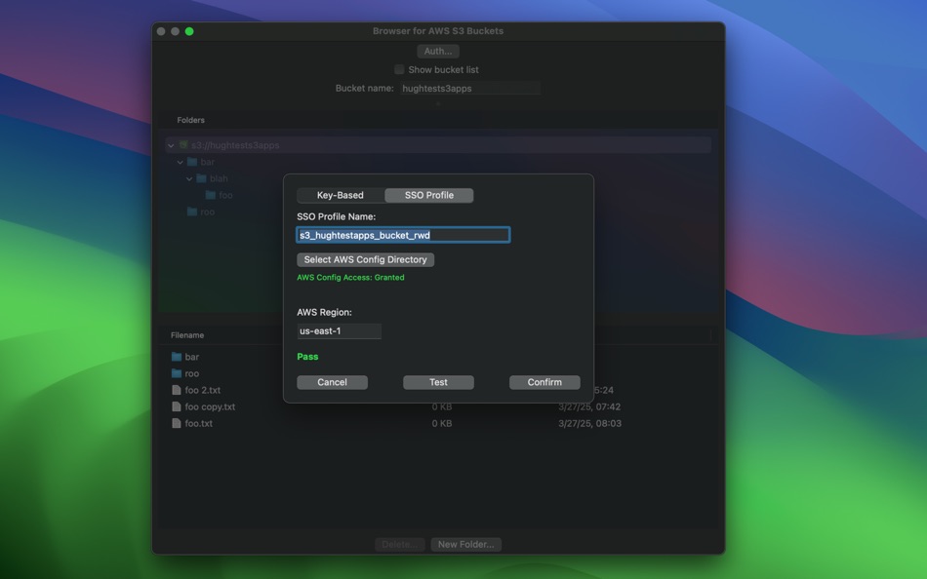This screenshot has width=927, height=579.
Task: Click the 3/27/25, 08:03 date cell
Action: point(589,423)
